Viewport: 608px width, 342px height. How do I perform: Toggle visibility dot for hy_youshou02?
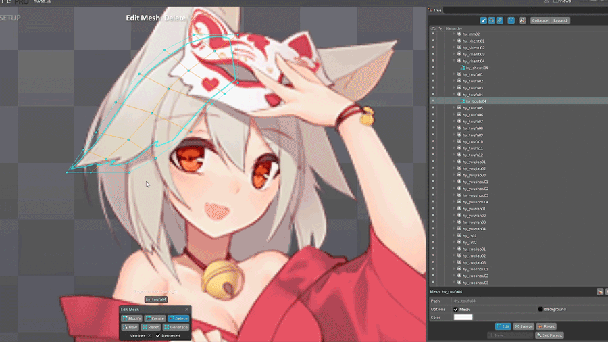[433, 189]
